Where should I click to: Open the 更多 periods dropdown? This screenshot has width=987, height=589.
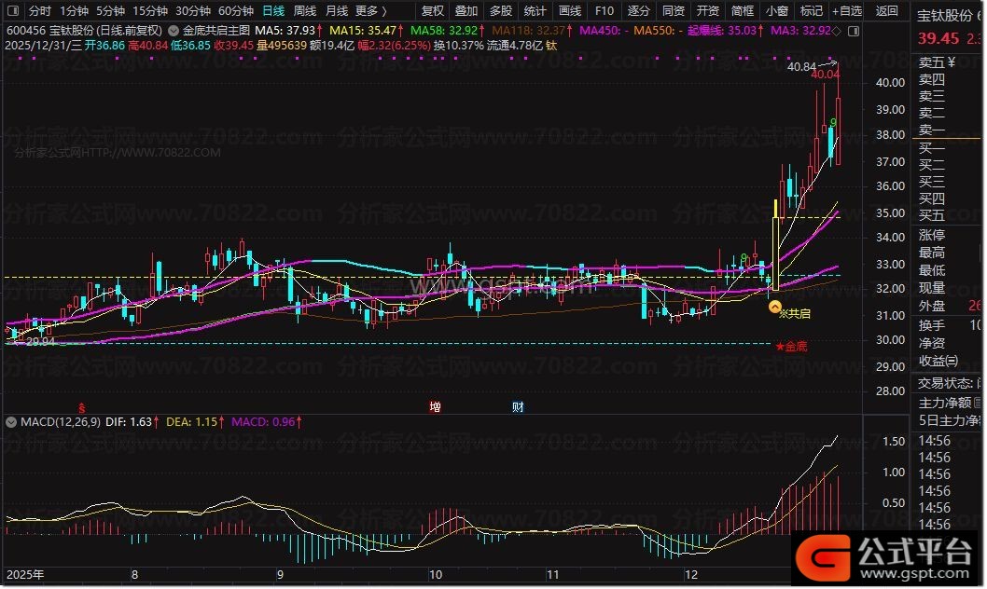[370, 11]
